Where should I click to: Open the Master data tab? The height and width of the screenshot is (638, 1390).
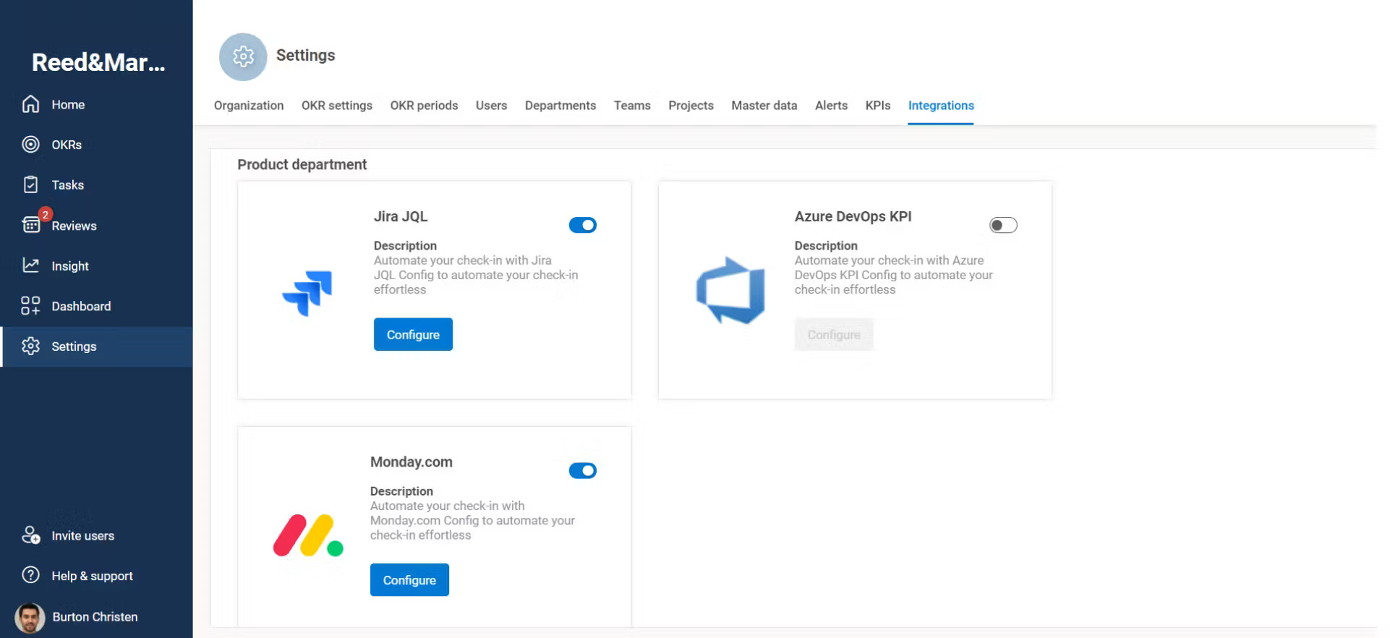[764, 106]
